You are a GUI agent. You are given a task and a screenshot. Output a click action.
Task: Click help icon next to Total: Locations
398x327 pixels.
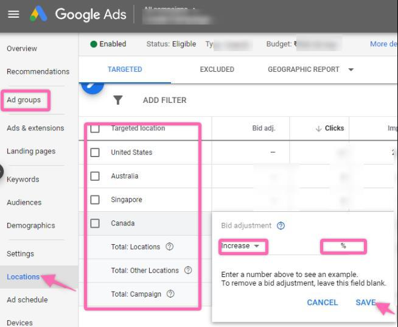pyautogui.click(x=170, y=247)
